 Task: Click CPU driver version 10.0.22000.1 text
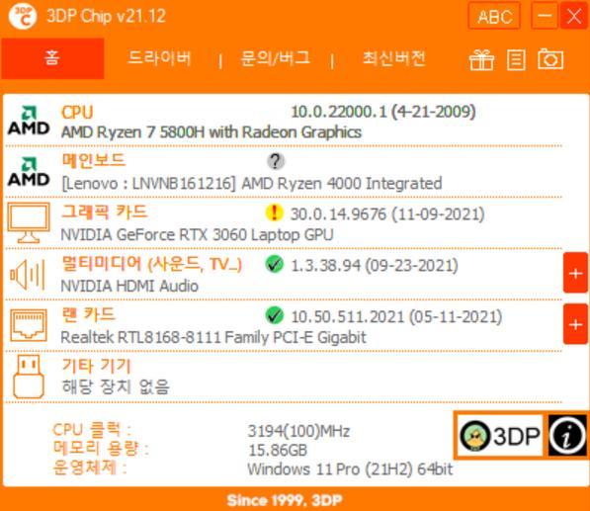[x=383, y=112]
